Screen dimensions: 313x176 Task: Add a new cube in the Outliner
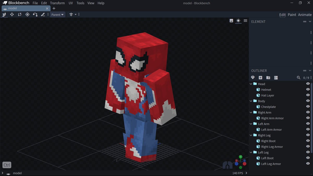(x=260, y=78)
